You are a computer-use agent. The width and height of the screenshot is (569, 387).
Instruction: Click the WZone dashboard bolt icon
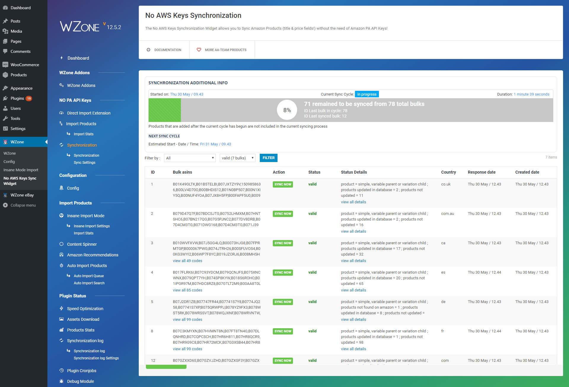coord(61,58)
